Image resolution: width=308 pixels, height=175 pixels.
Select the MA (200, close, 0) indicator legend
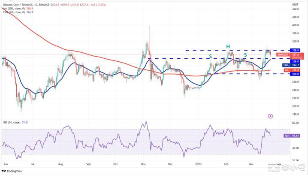click(17, 8)
